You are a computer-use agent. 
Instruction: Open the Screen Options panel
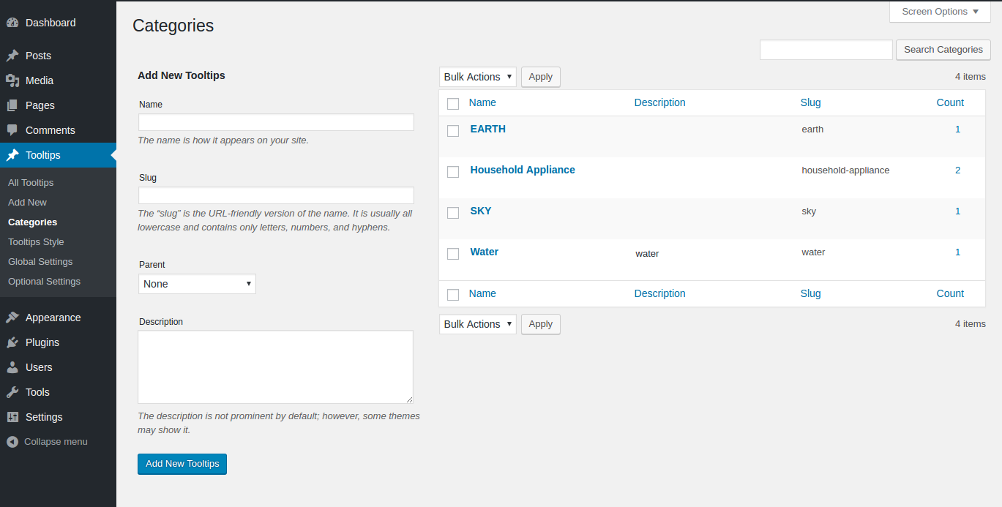(939, 11)
